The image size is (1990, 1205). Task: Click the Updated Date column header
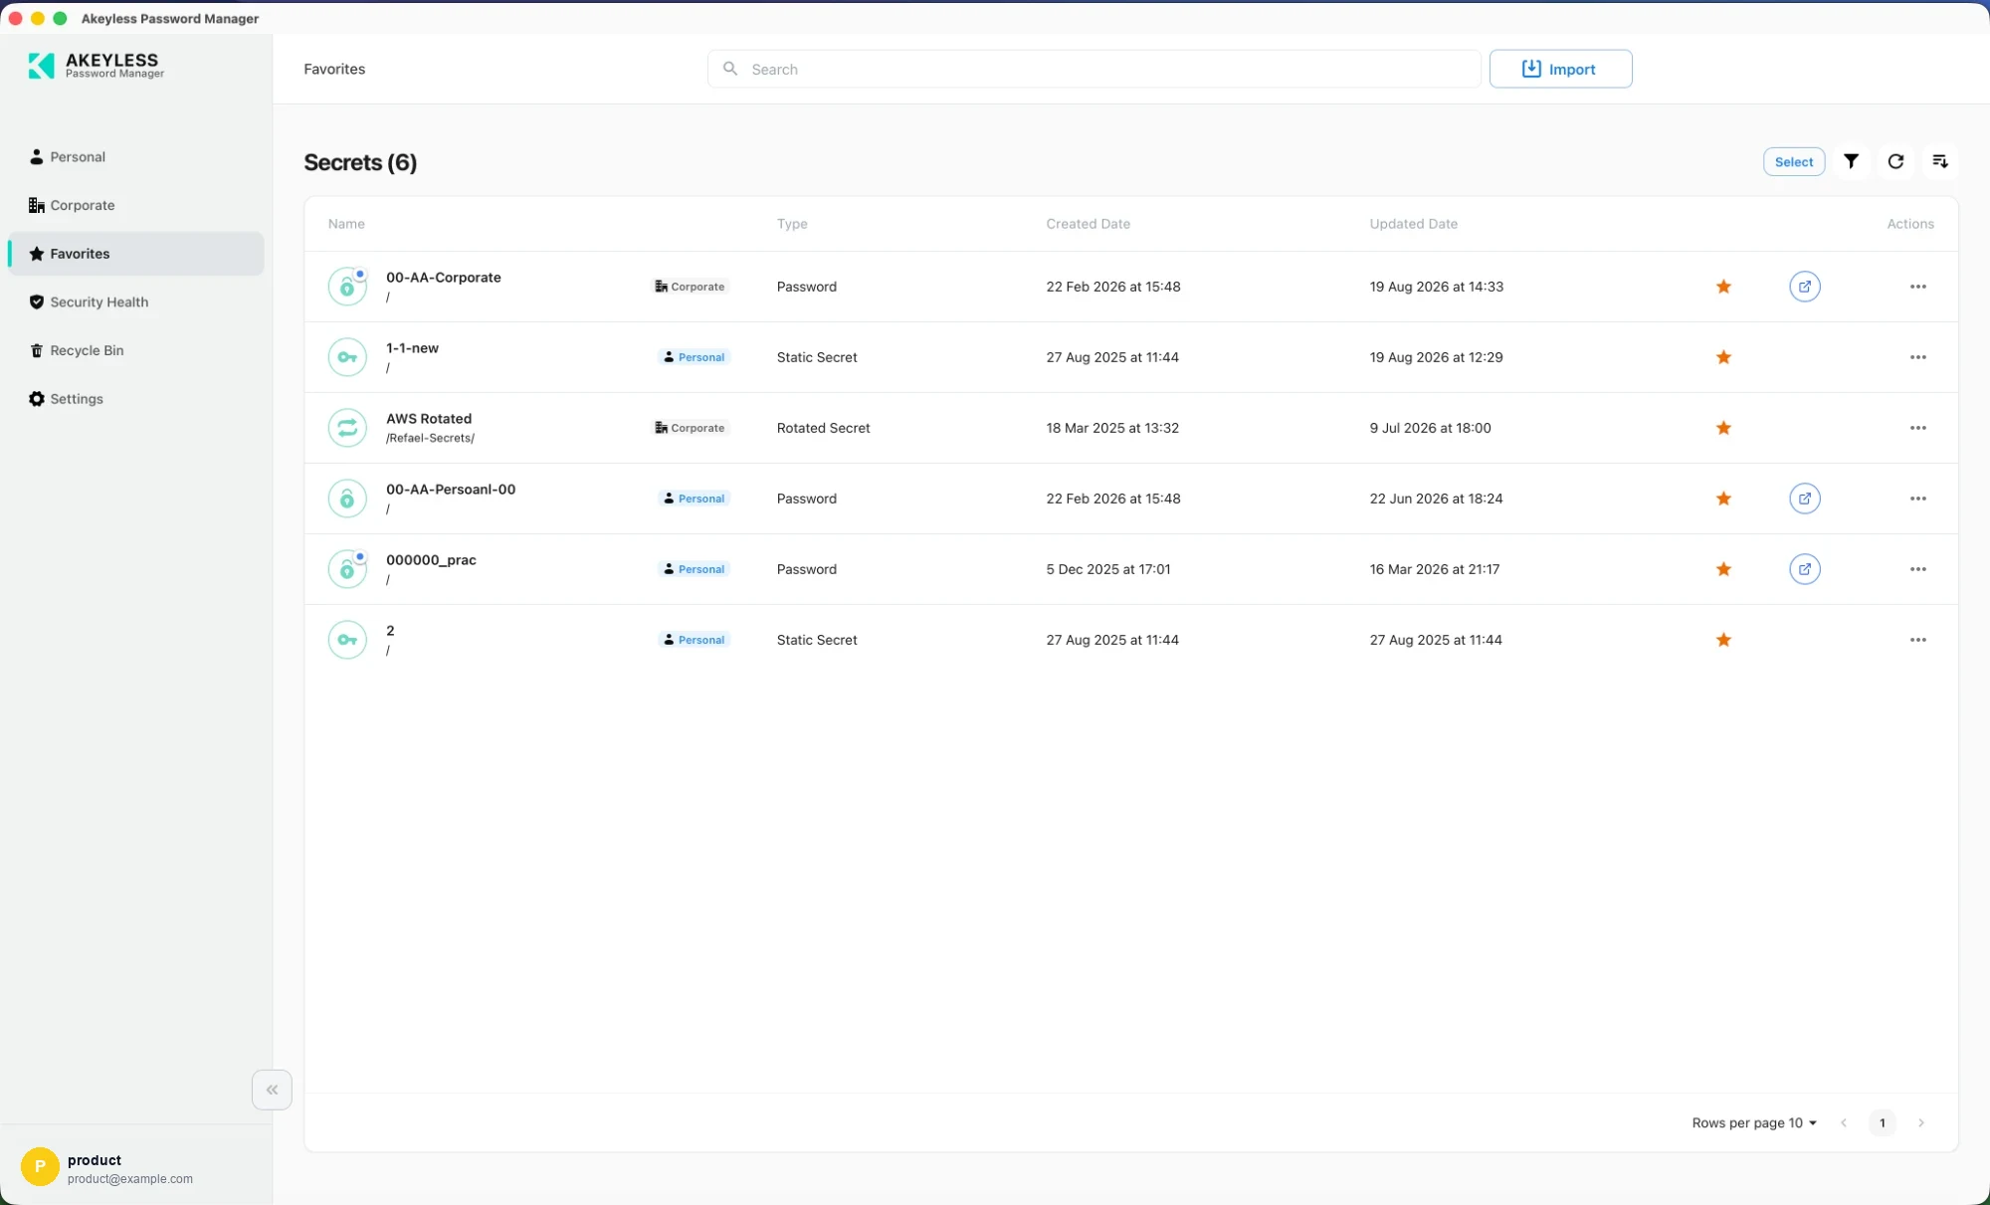click(1413, 224)
